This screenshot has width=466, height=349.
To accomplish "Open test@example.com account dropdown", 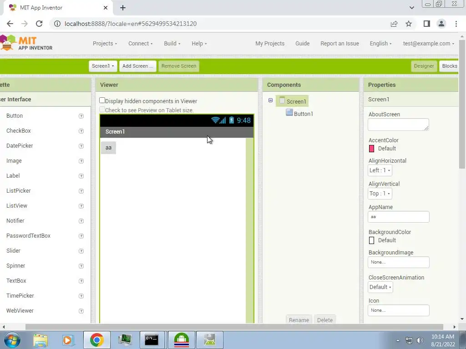I will [x=429, y=43].
